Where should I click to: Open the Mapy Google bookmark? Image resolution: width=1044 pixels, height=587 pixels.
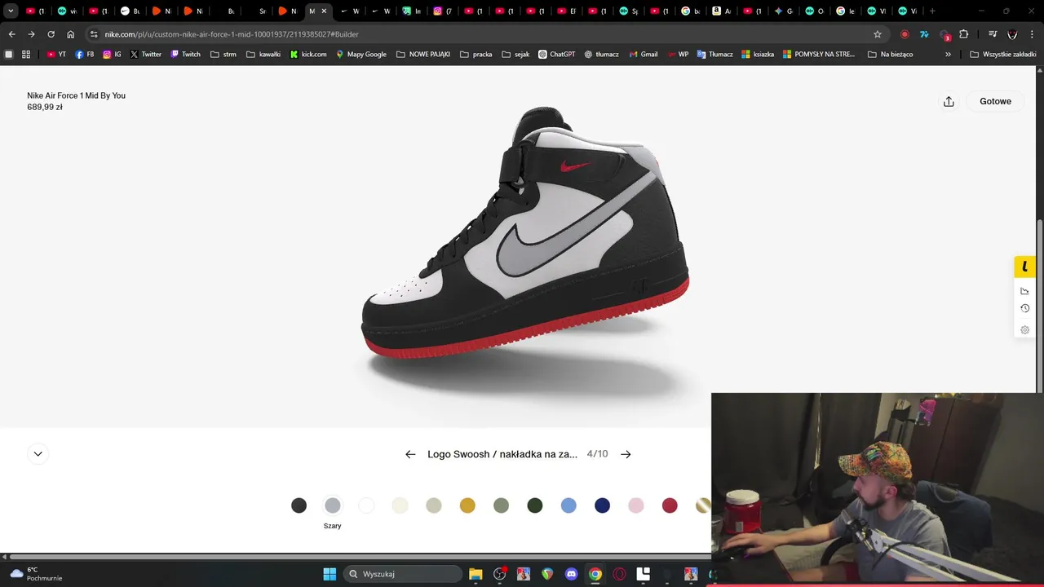361,54
